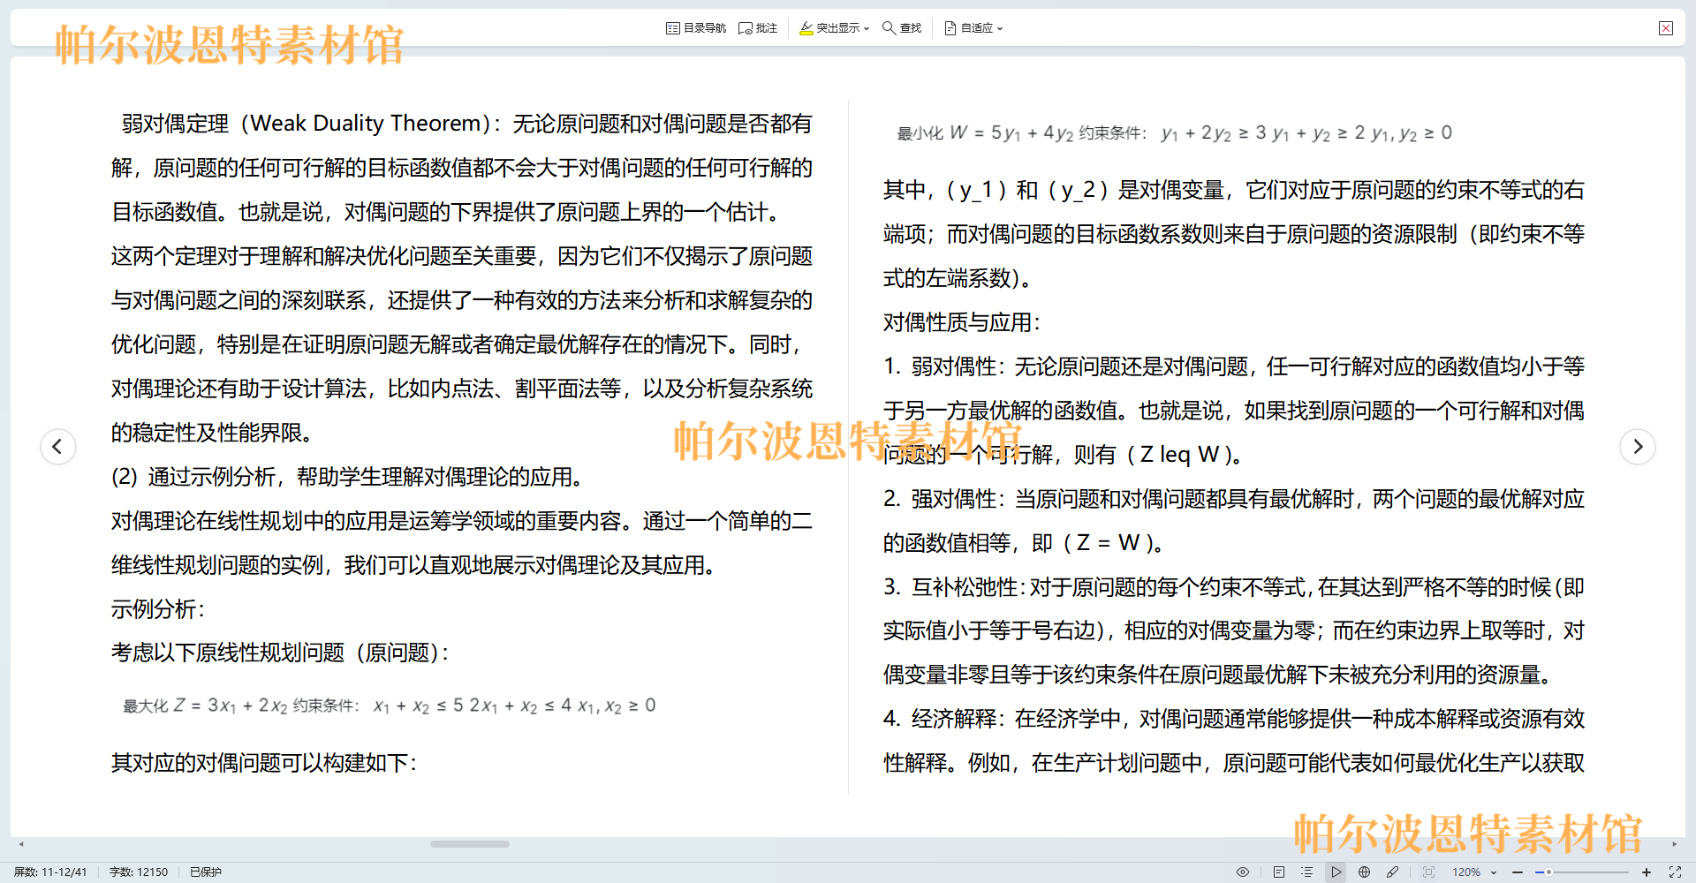The height and width of the screenshot is (883, 1696).
Task: Go to the previous page with left arrow
Action: [x=57, y=447]
